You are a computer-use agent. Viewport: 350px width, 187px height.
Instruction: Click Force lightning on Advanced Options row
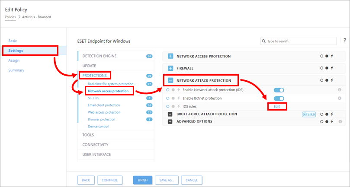332,122
